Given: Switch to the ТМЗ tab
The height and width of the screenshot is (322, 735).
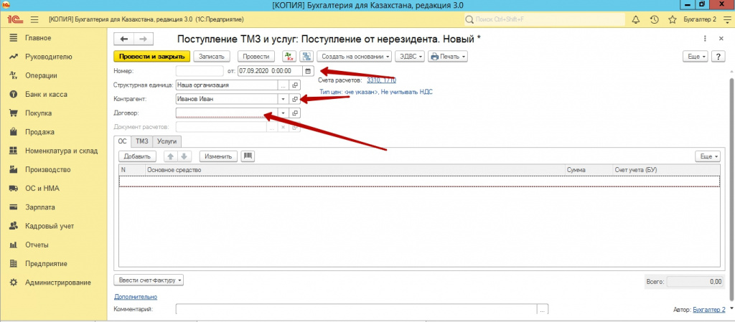Looking at the screenshot, I should (141, 141).
